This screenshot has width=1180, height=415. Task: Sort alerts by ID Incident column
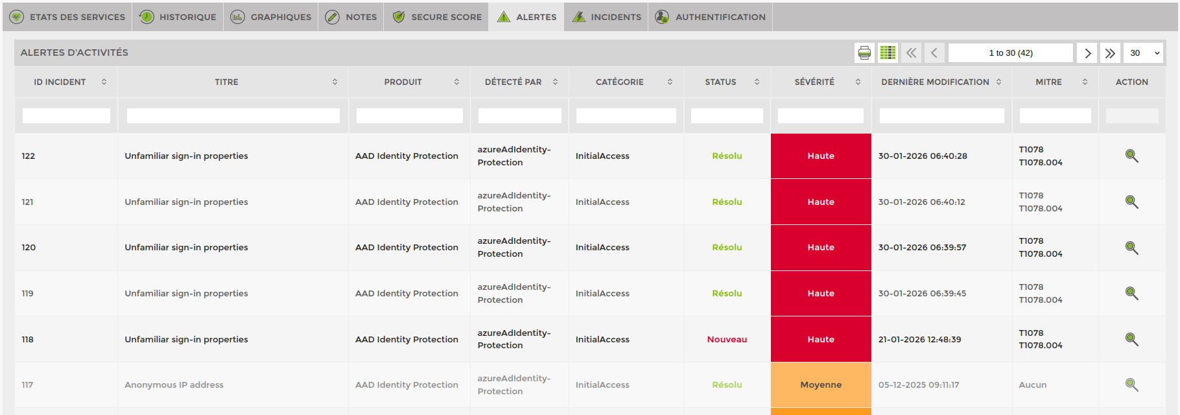[x=104, y=82]
